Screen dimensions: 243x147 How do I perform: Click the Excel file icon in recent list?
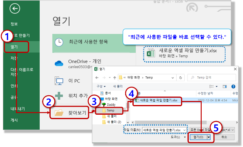click(x=151, y=53)
